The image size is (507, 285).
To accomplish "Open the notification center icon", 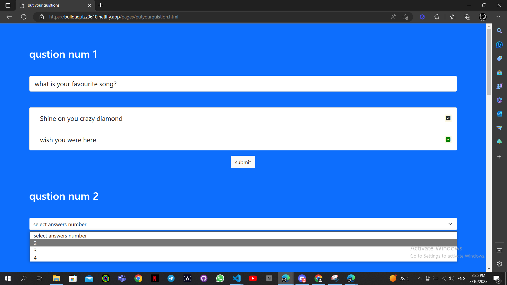I will point(496,279).
